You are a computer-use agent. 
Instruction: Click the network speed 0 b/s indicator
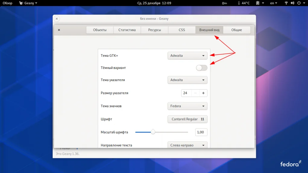point(225,3)
